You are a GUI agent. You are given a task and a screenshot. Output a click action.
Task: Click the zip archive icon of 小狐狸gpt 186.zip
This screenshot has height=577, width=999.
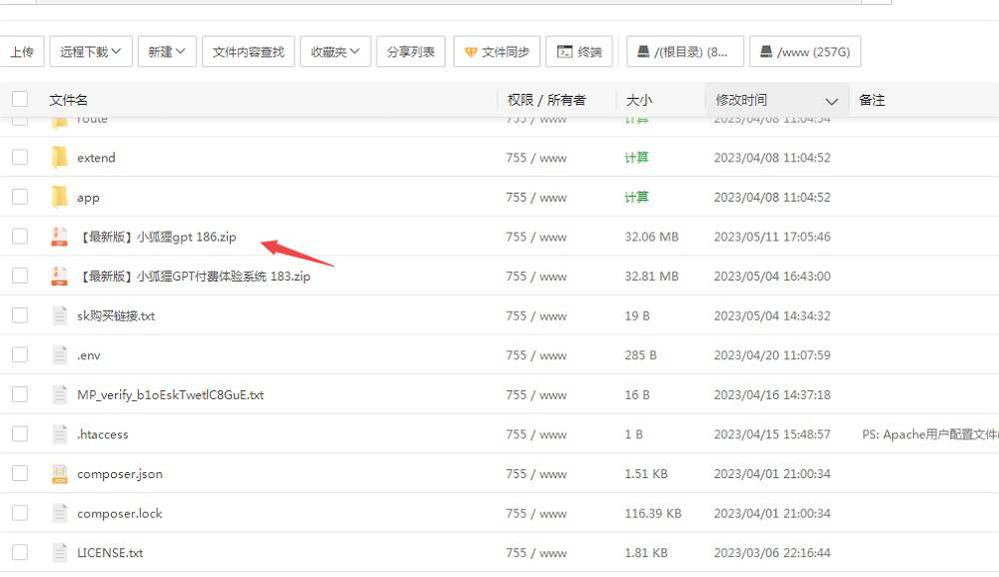[60, 237]
